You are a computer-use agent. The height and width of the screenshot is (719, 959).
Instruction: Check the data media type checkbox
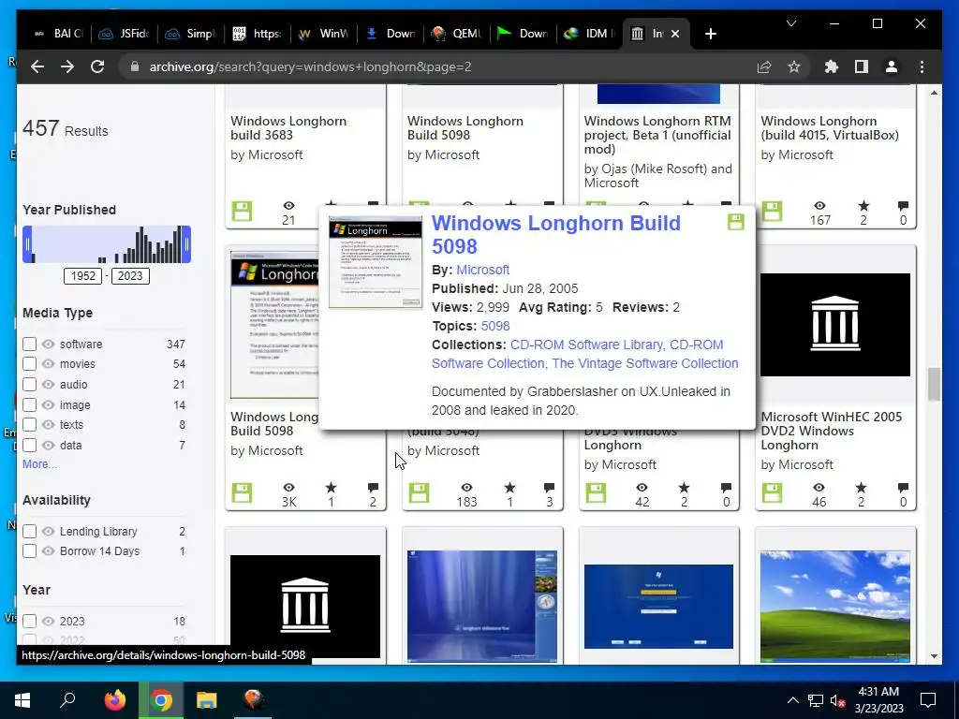[x=29, y=445]
